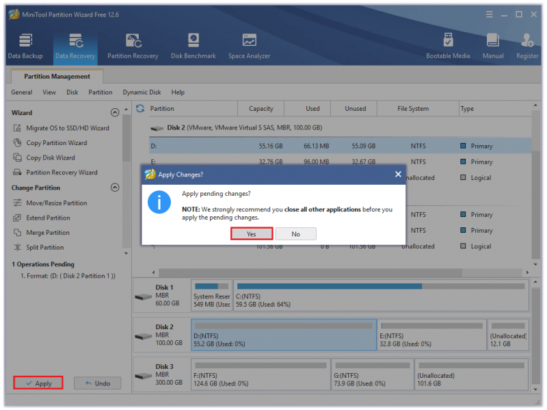Collapse the Change Partition section
This screenshot has height=410, width=547.
click(x=115, y=188)
